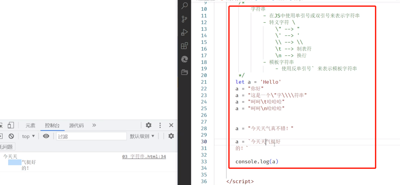
Task: Toggle device toolbar icon in DevTools
Action: click(10, 125)
